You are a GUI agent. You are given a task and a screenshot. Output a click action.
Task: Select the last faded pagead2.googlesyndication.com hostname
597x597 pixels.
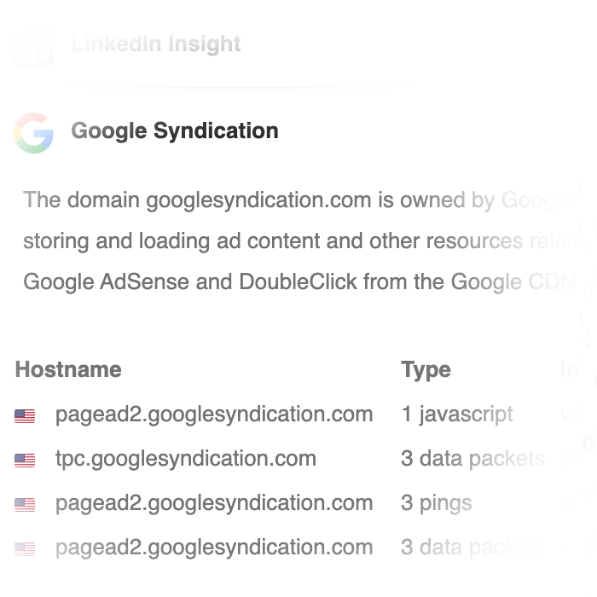pos(214,548)
